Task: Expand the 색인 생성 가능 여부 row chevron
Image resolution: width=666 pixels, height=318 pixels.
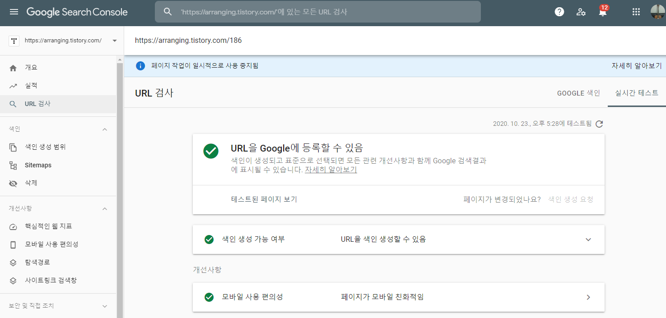Action: point(588,240)
